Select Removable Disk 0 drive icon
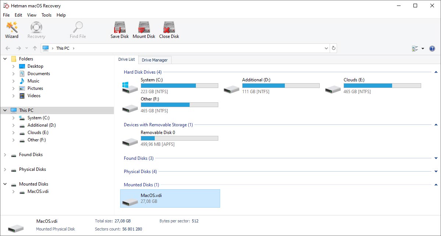The image size is (441, 236). pos(130,142)
